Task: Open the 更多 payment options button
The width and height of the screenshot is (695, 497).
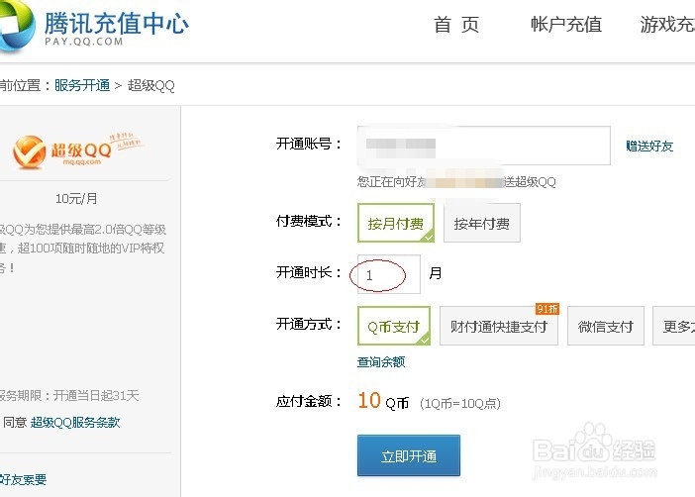Action: click(x=674, y=326)
